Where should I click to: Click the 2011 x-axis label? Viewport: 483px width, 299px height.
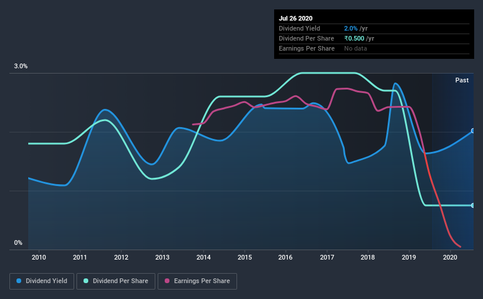tap(80, 257)
